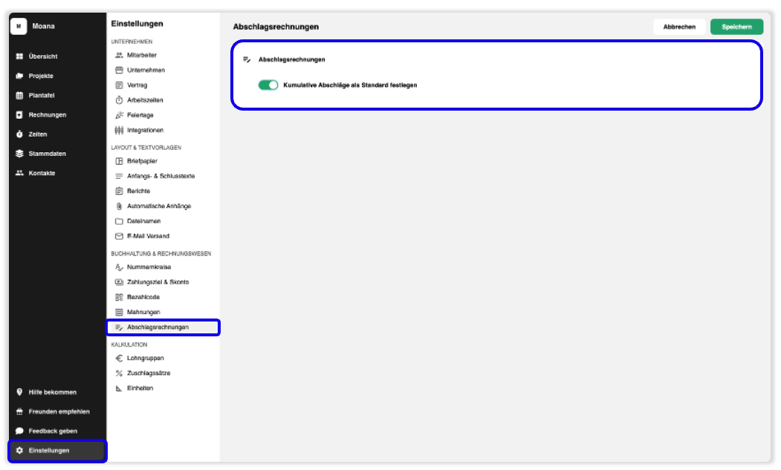Click the Kontakte people icon

tap(19, 173)
